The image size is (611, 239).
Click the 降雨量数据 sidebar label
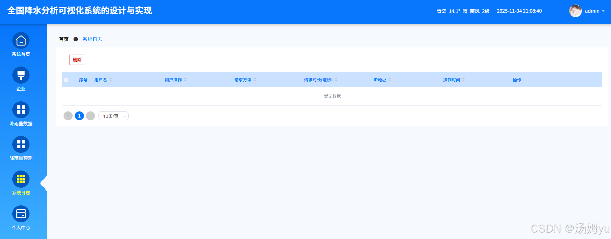21,124
